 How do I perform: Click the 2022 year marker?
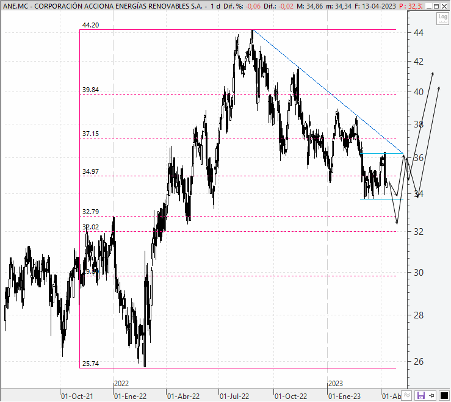[x=121, y=384]
